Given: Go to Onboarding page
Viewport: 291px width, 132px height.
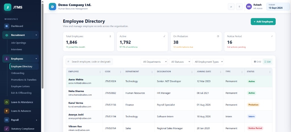Looking at the screenshot, I should tap(18, 73).
